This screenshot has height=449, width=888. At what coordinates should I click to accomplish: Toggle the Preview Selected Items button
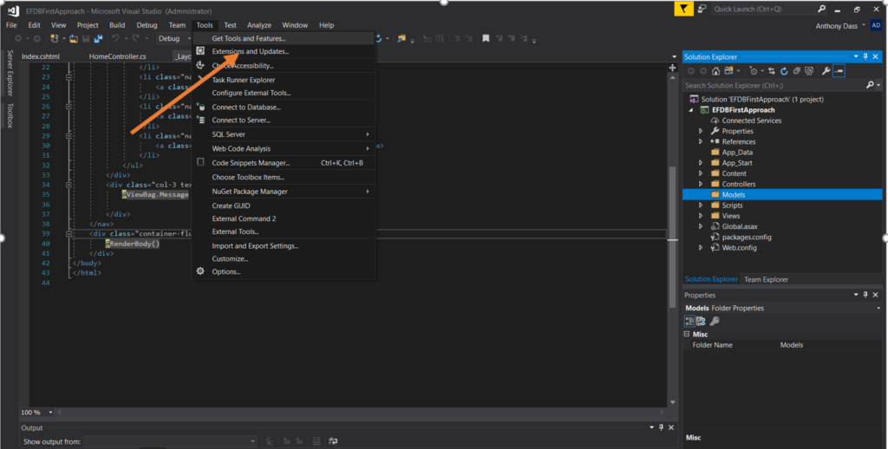[x=839, y=71]
